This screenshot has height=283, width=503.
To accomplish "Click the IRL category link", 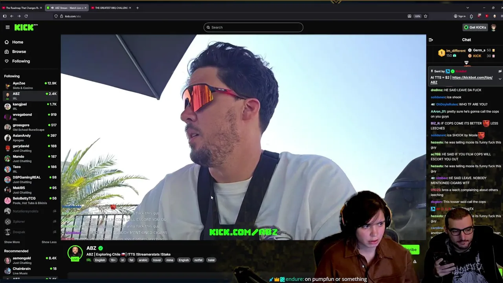I will tap(89, 260).
